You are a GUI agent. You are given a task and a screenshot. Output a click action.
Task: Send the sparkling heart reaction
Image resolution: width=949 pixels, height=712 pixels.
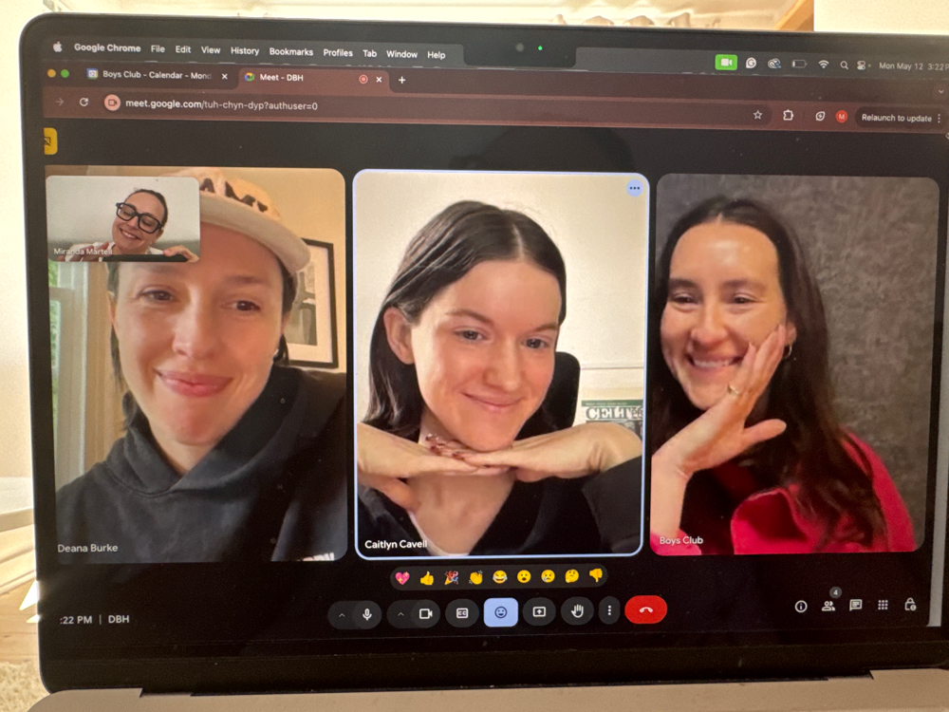coord(401,577)
